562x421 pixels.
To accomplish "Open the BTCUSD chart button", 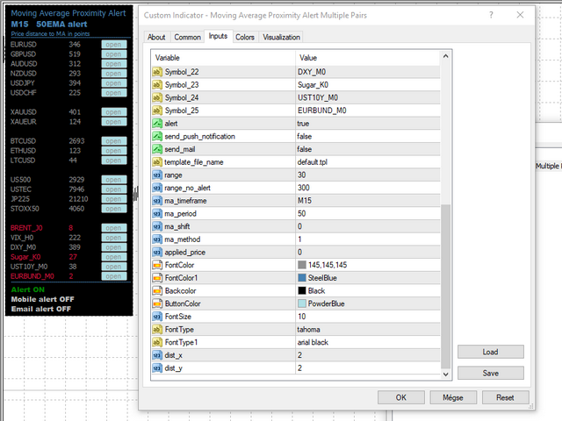I will coord(114,141).
